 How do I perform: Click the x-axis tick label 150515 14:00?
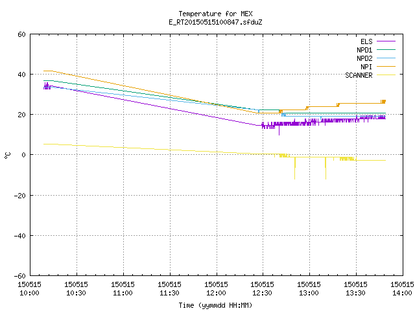click(402, 288)
